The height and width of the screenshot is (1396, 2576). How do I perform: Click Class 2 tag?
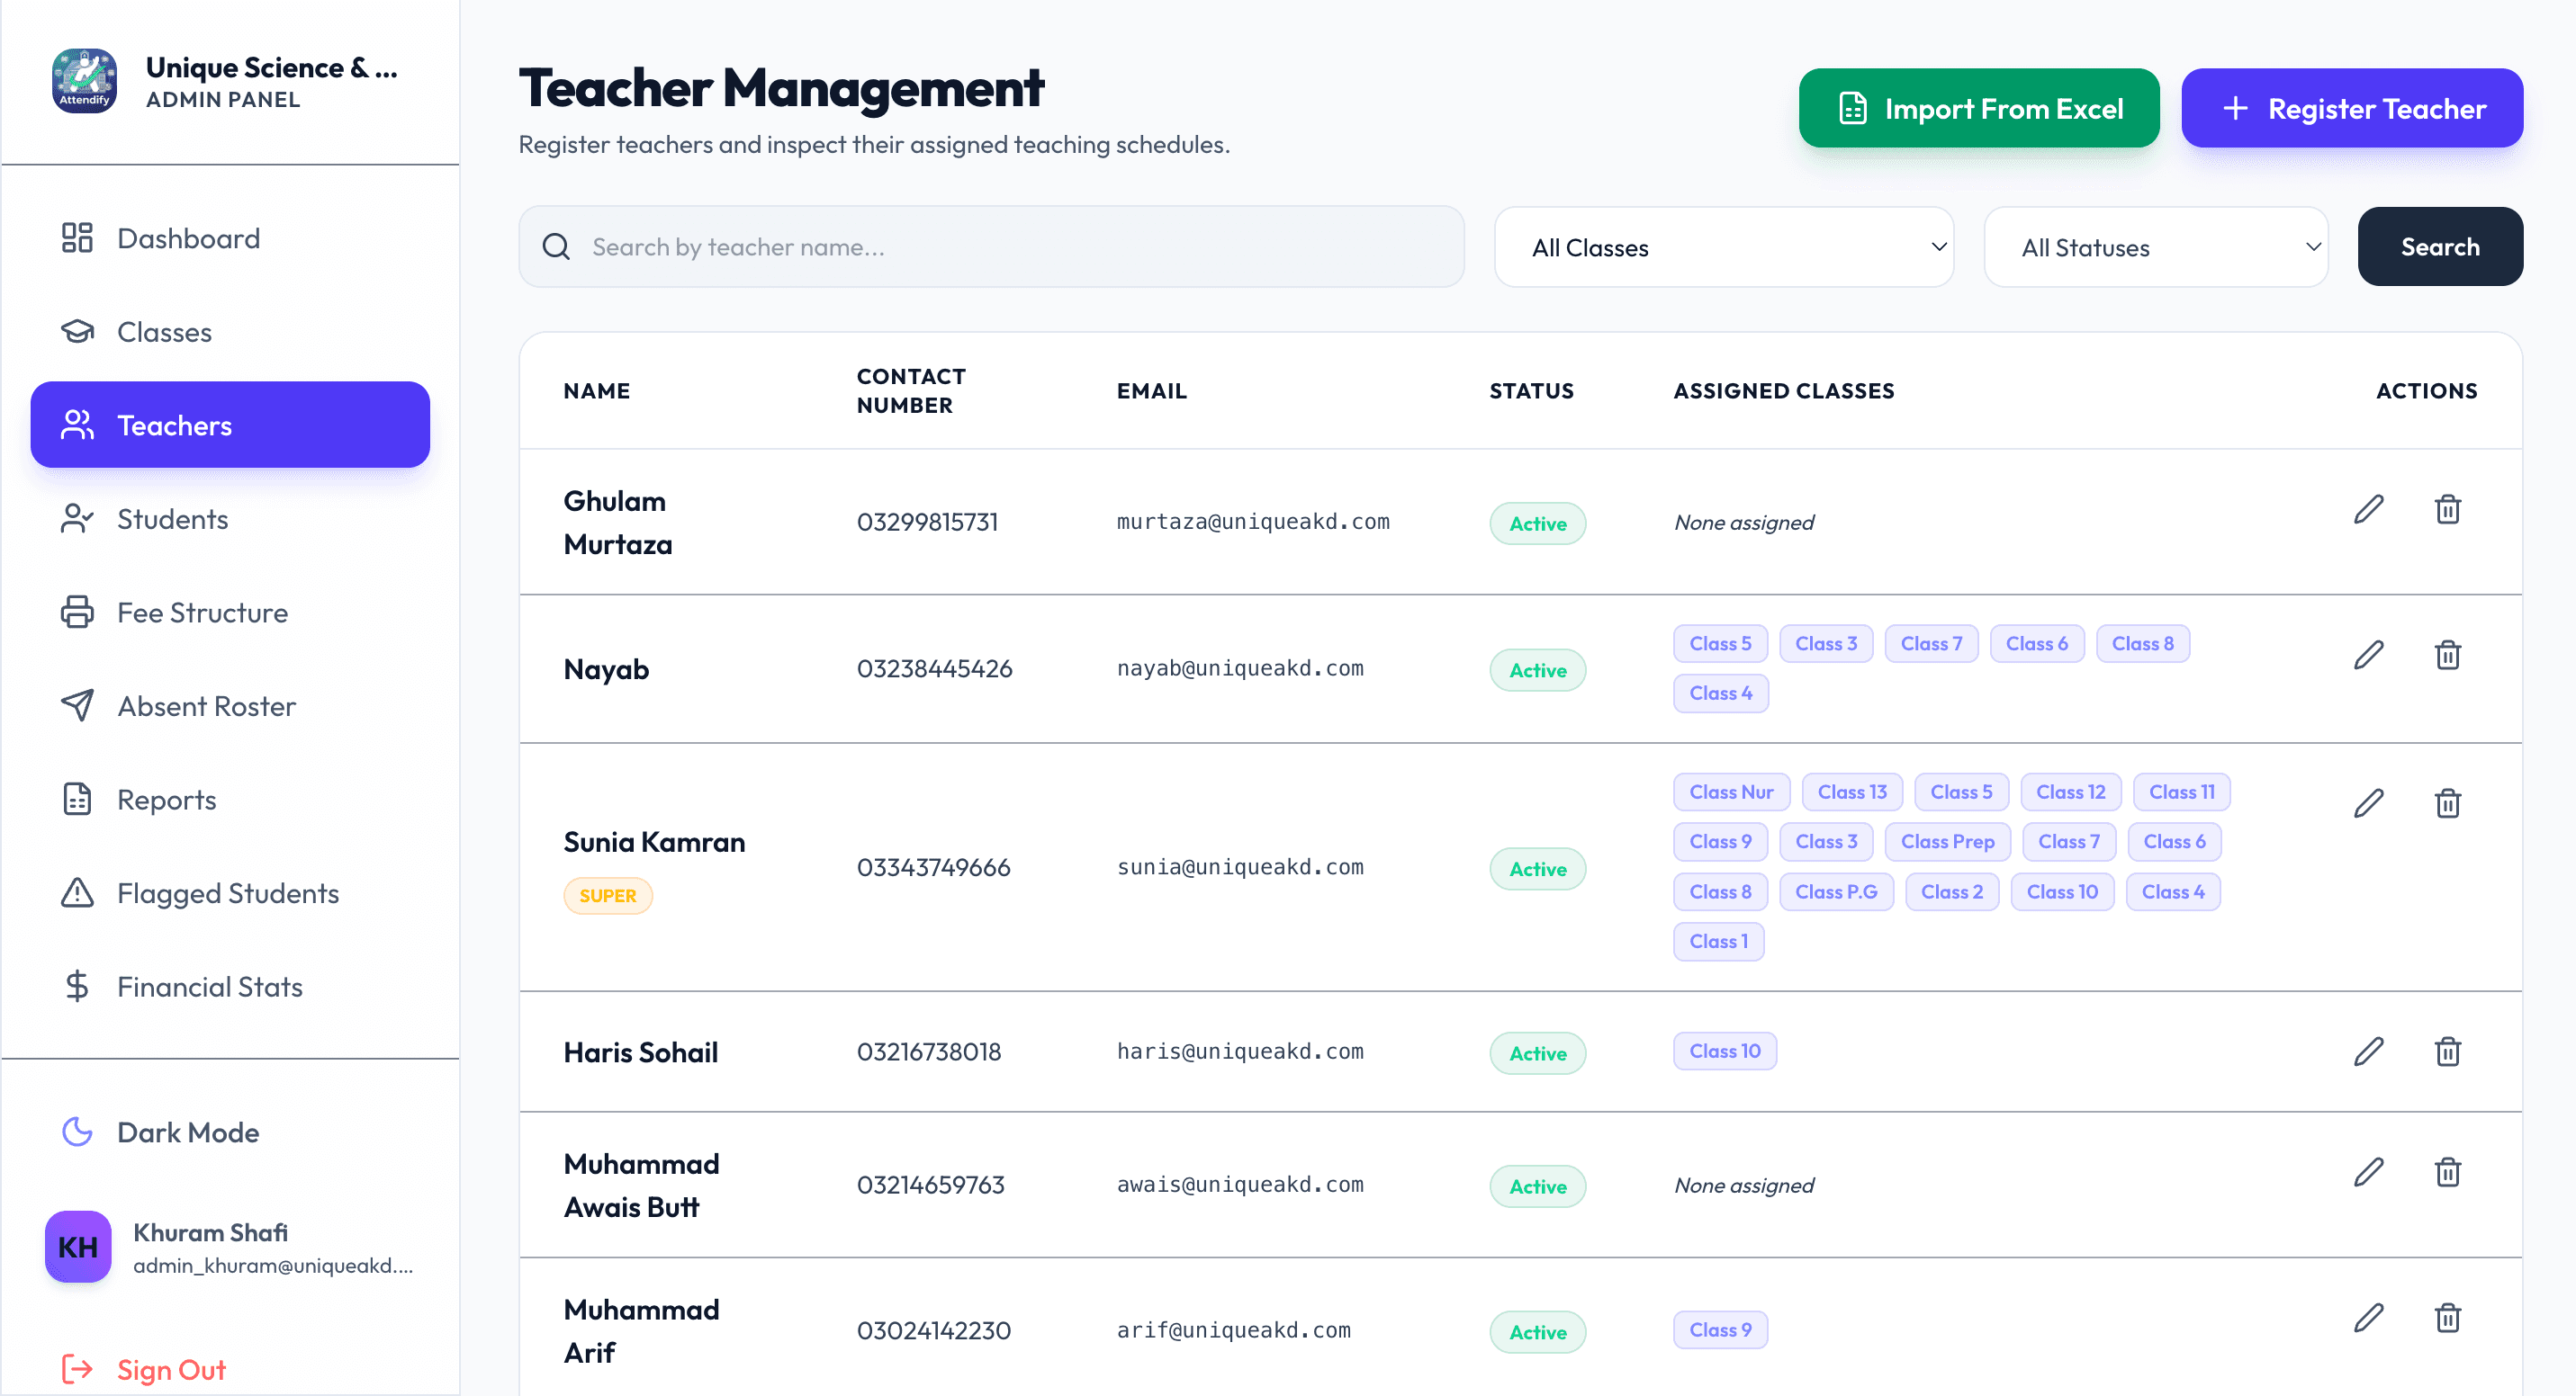[1951, 891]
